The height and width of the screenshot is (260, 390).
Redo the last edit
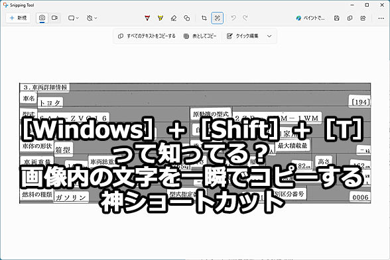tap(245, 18)
